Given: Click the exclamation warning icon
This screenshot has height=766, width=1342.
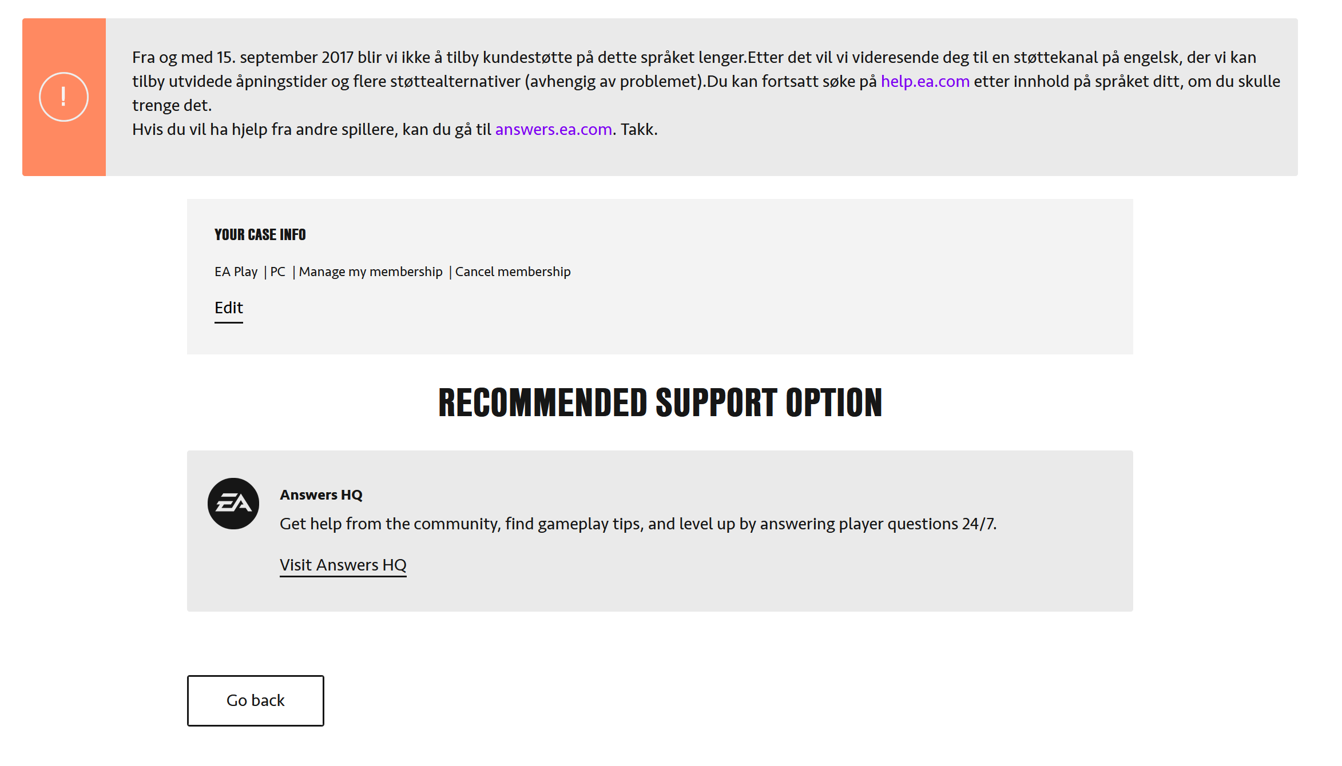Looking at the screenshot, I should point(63,97).
